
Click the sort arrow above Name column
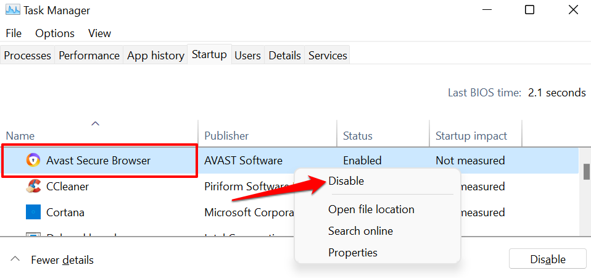[x=95, y=124]
